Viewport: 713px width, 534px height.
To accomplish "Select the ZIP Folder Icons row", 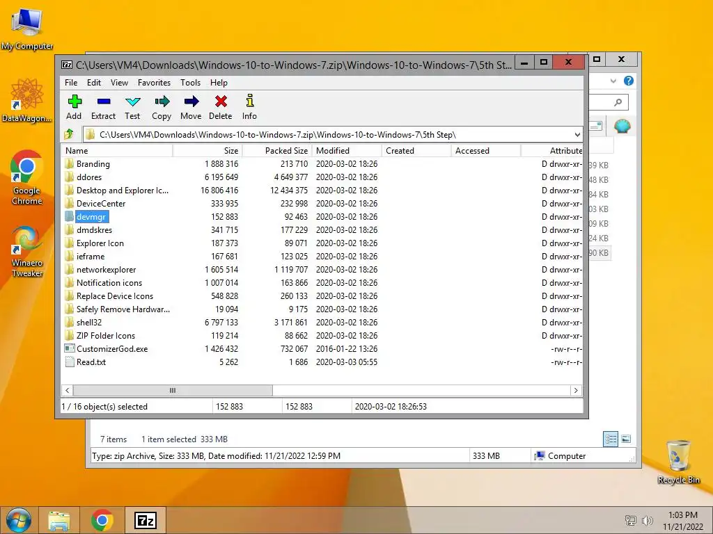I will click(x=322, y=335).
